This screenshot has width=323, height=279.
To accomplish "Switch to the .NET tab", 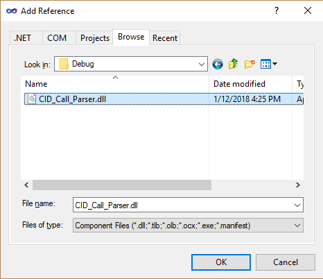I will 22,38.
